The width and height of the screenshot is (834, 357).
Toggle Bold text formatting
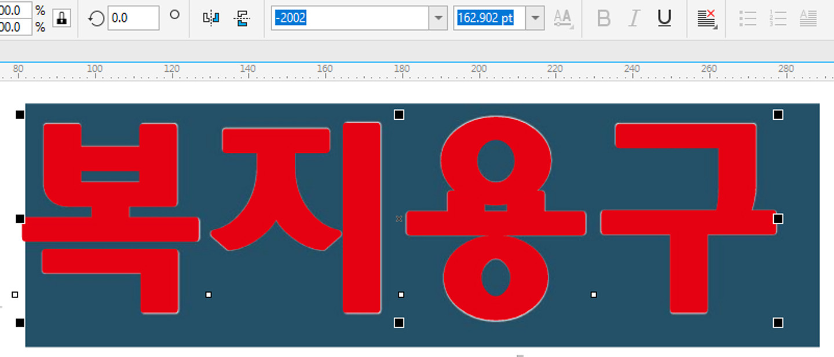[603, 19]
